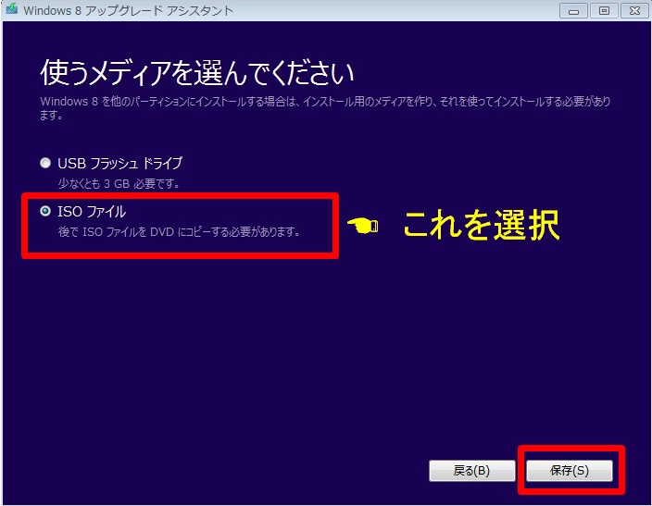Viewport: 652px width, 506px height.
Task: Click the paragraph starting with Windows 8 を他のパーティション
Action: point(325,107)
